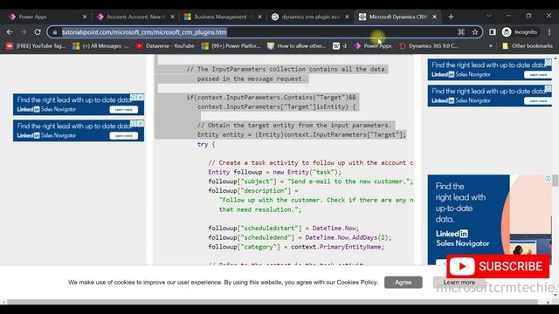Click Learn more on second right LinkedIn ad
This screenshot has height=314, width=559.
(538, 101)
